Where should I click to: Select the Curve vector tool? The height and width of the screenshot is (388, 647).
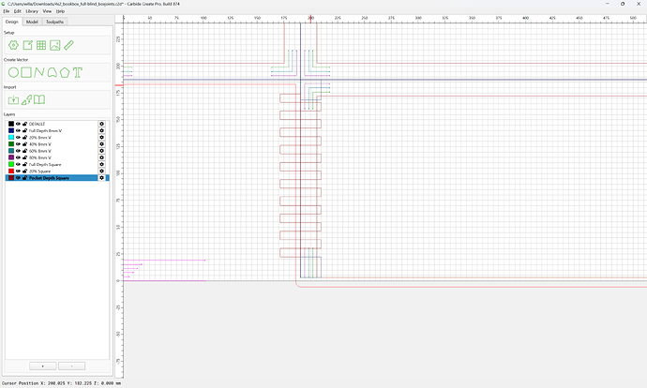(x=52, y=72)
